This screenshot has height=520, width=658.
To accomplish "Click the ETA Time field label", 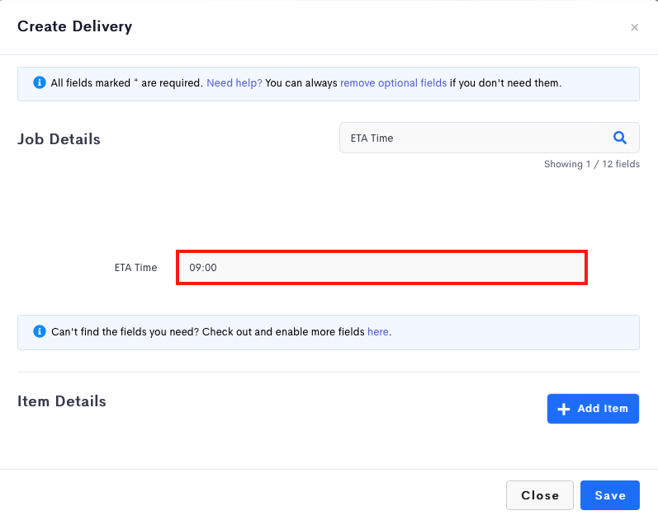I will (x=135, y=268).
